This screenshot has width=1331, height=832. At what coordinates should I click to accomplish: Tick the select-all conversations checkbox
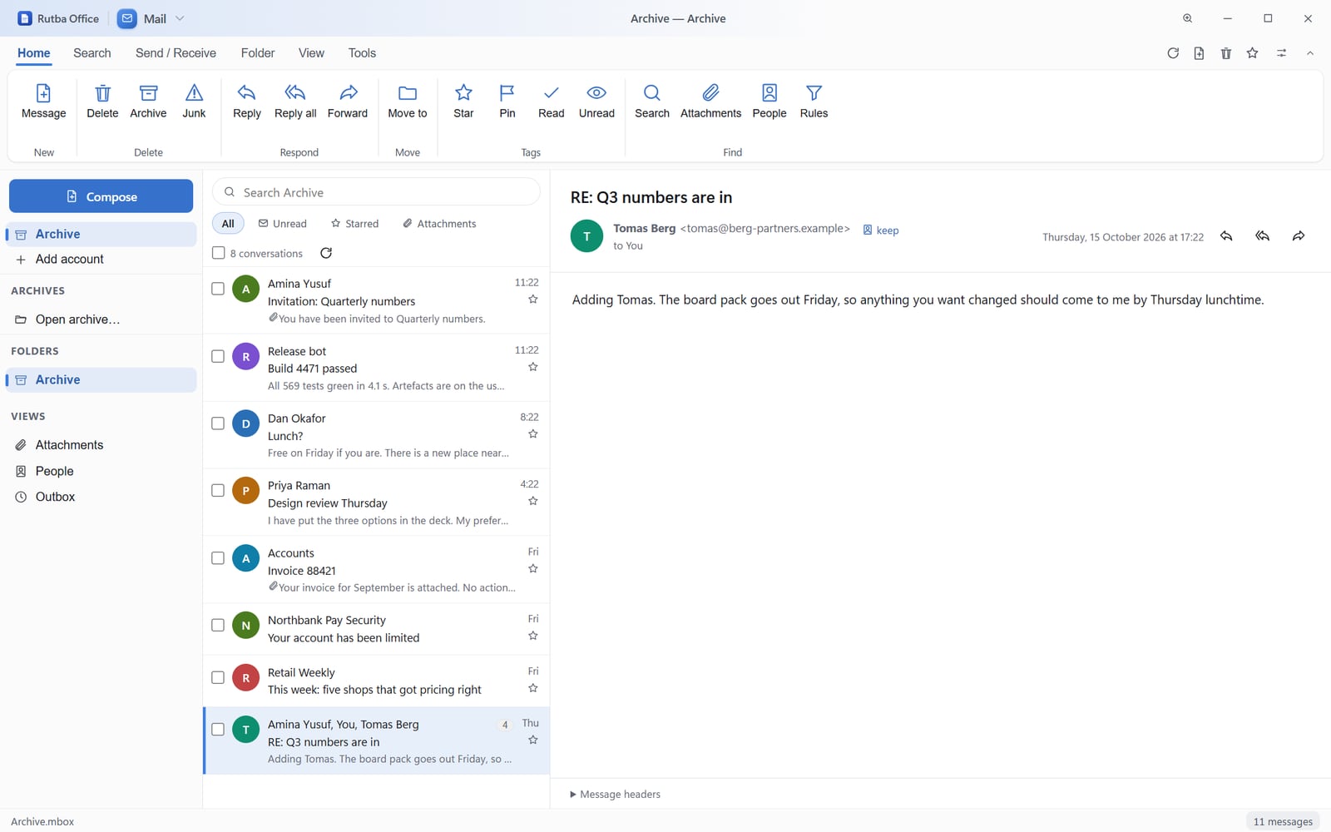click(x=219, y=253)
